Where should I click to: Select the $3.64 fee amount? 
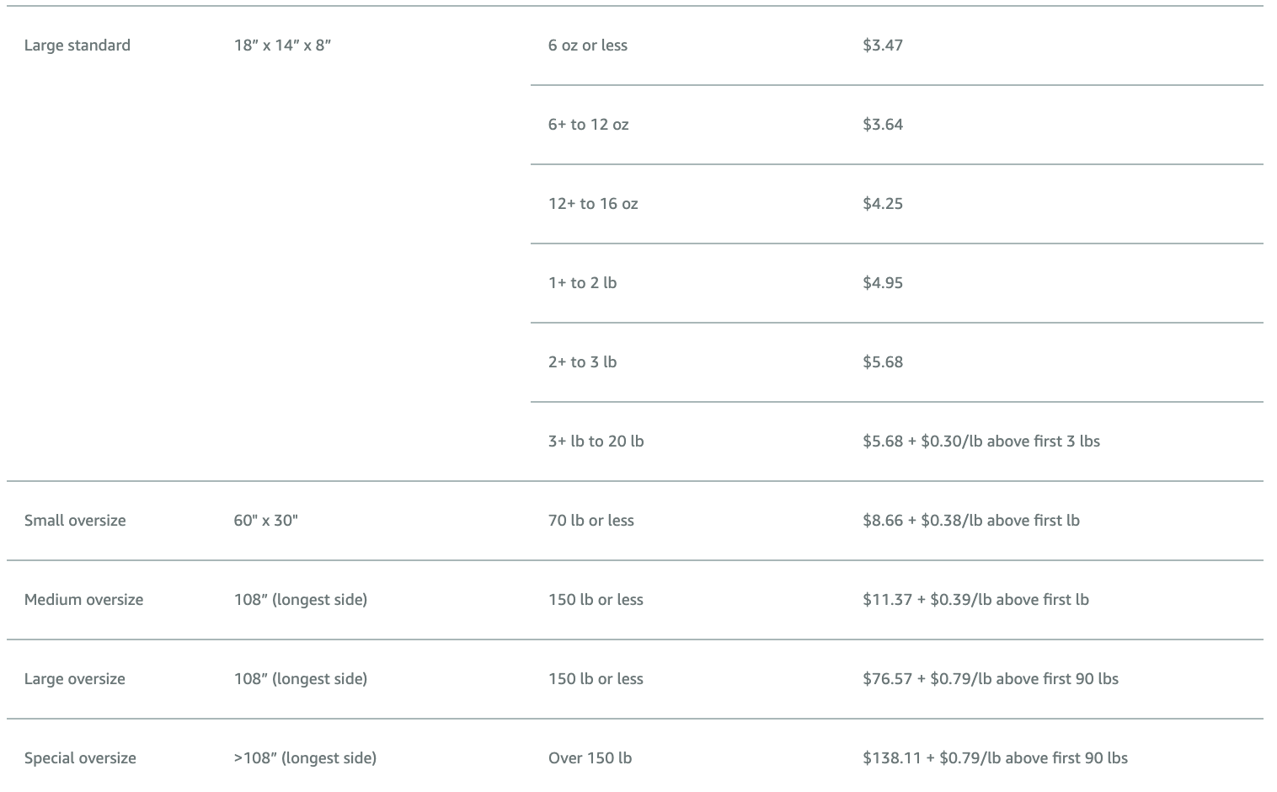(x=883, y=125)
